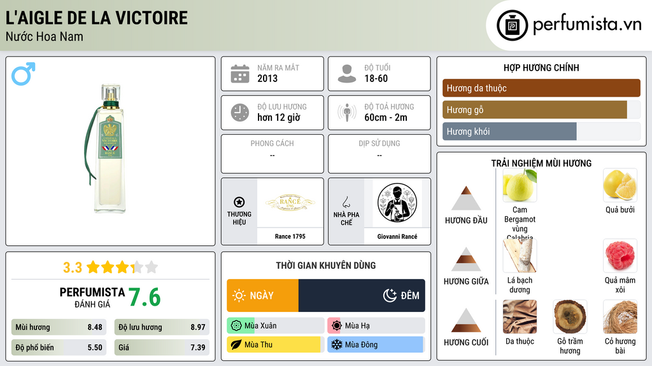
Task: Click the Mùa Hạ season bar
Action: coord(376,326)
